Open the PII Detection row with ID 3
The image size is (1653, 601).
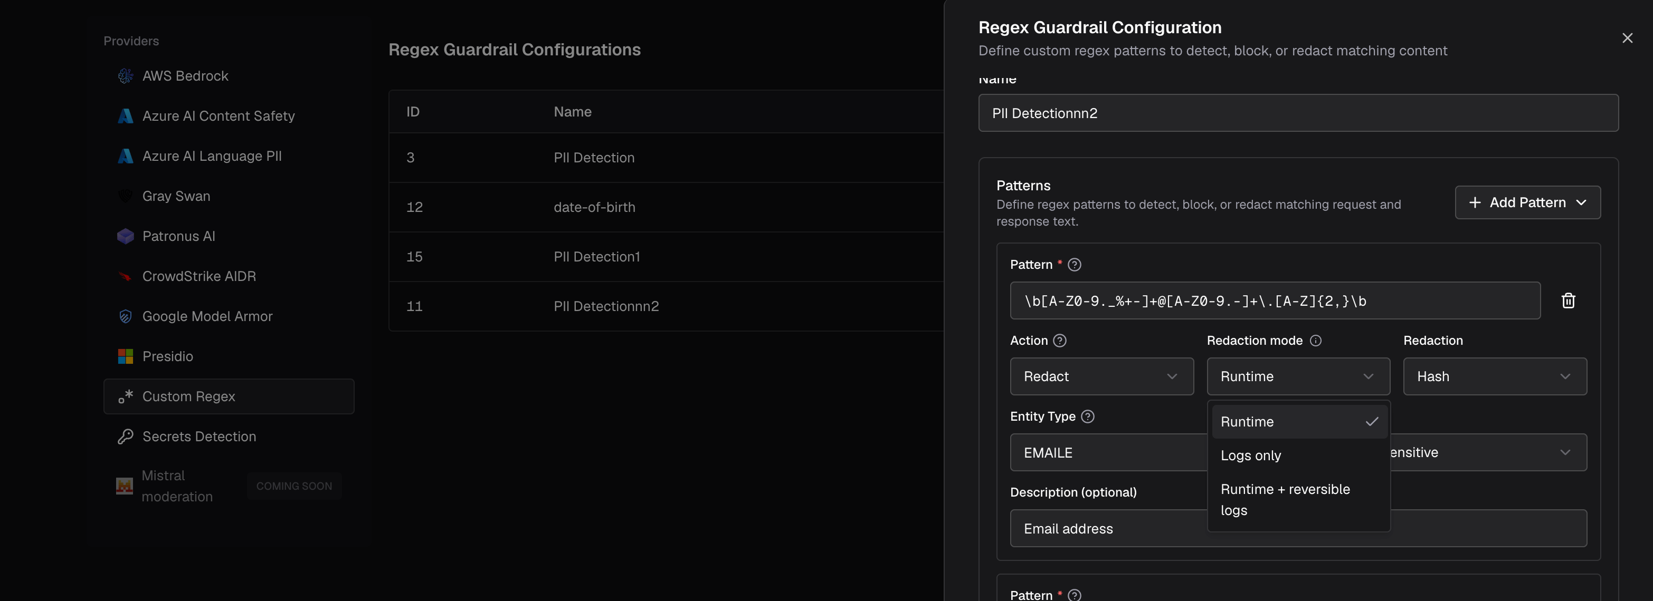(666, 158)
